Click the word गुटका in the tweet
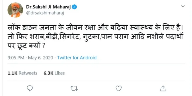 [90, 37]
